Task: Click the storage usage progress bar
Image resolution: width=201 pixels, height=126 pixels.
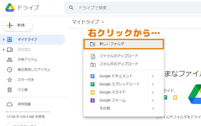Action: pos(28,112)
